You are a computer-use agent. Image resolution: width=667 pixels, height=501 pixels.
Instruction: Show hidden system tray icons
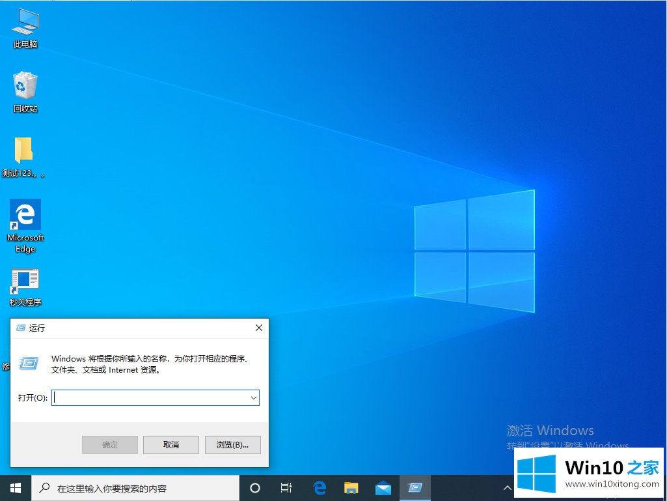click(507, 488)
